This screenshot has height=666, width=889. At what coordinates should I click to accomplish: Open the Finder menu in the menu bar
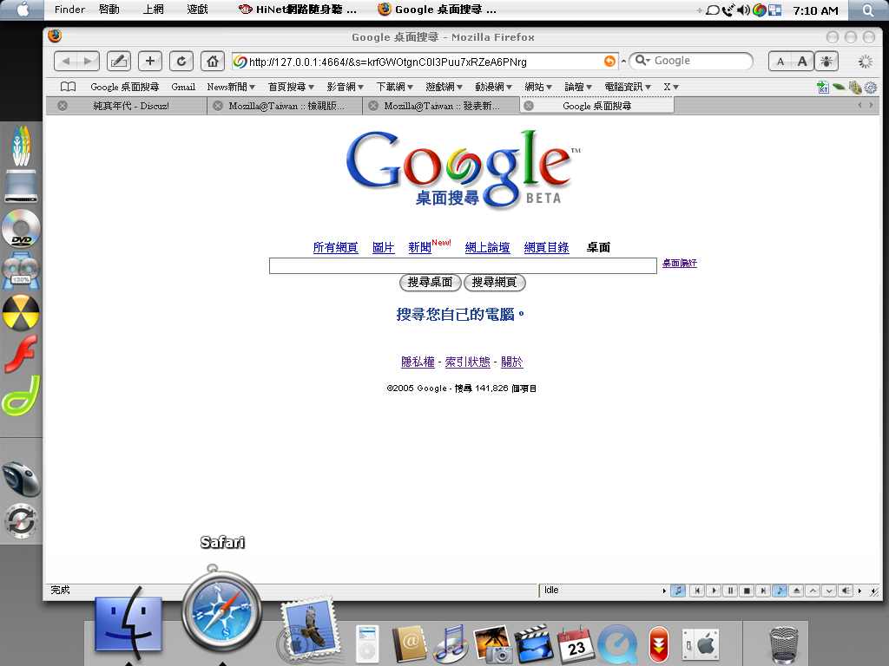69,10
